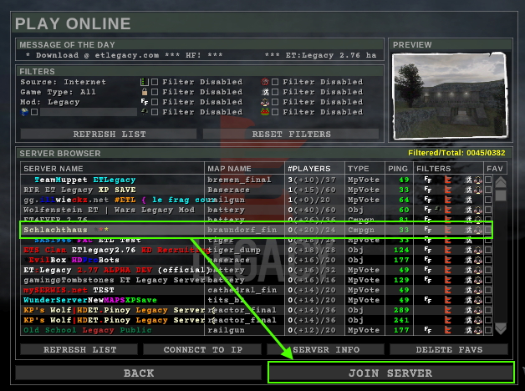Click FF icon in EvilBox HDProBots row
This screenshot has width=525, height=391.
[427, 260]
